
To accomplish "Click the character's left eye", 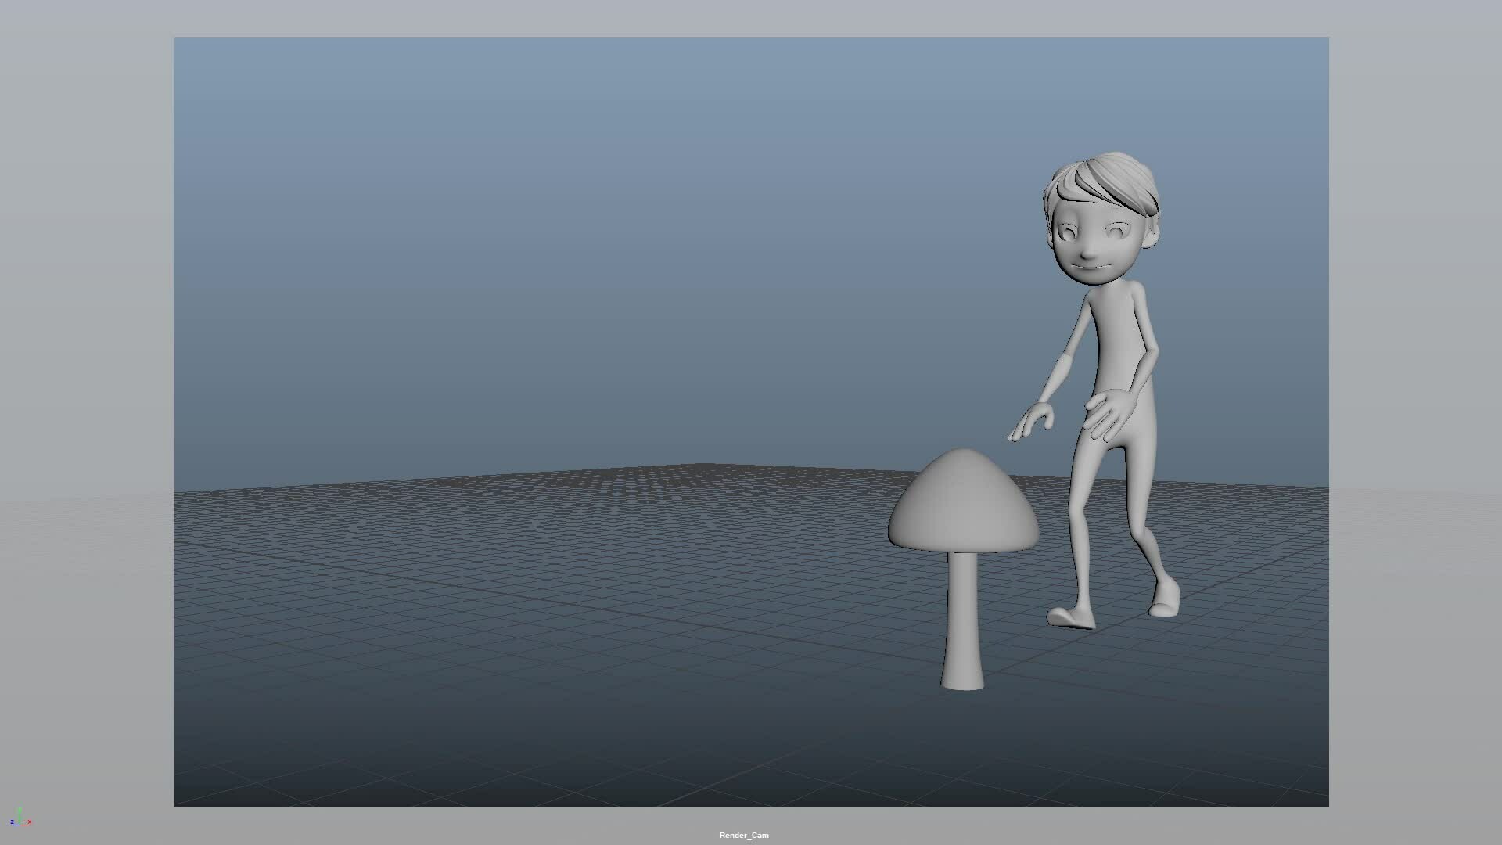I will 1068,233.
